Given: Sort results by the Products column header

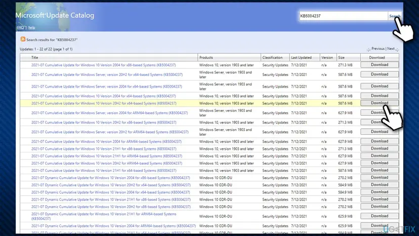Looking at the screenshot, I should (x=206, y=57).
